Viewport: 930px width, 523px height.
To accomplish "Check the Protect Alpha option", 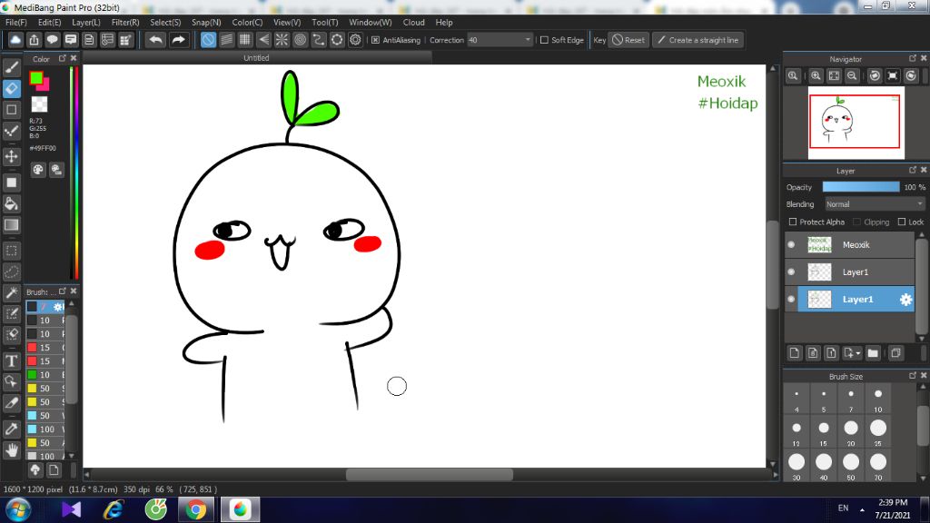I will point(793,222).
